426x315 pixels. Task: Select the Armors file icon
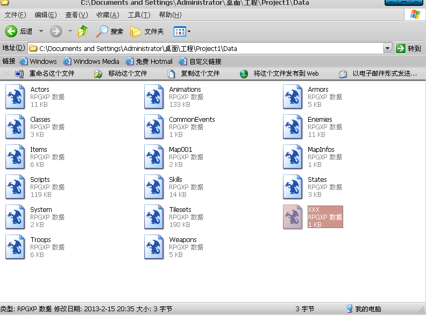(x=293, y=97)
